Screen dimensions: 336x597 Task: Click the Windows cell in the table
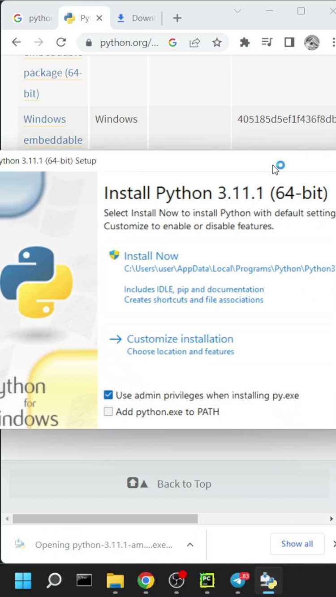116,119
